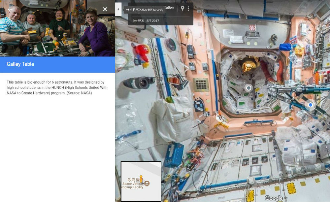Click the blue Galley Table heading
The height and width of the screenshot is (202, 330).
click(x=20, y=64)
